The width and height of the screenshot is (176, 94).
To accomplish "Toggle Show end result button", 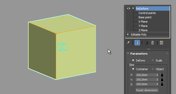I will pos(137,43).
